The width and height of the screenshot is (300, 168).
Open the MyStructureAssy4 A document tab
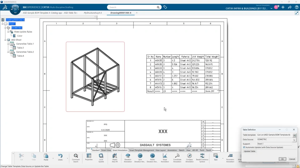[x=93, y=13]
